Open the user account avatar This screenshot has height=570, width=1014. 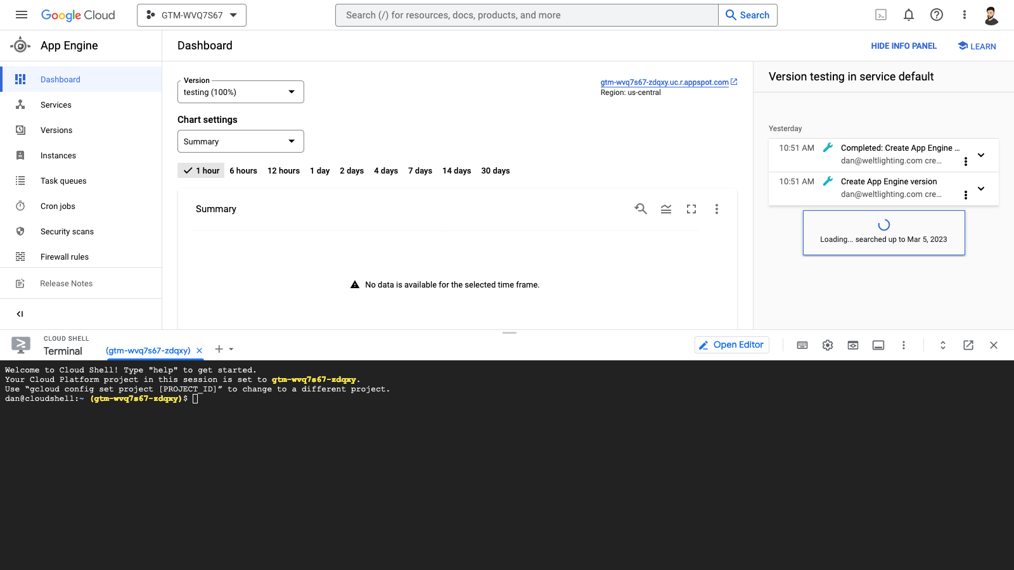click(x=992, y=15)
